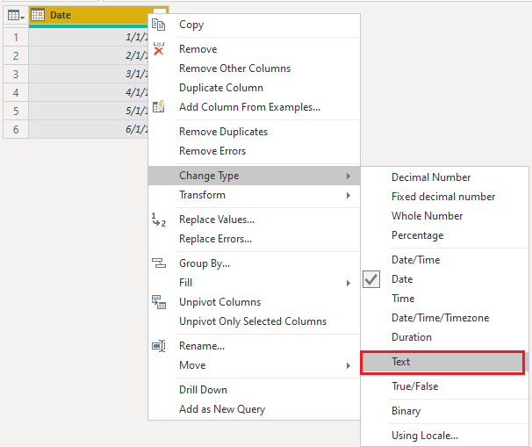Select Group By... entry
The image size is (532, 447).
254,263
